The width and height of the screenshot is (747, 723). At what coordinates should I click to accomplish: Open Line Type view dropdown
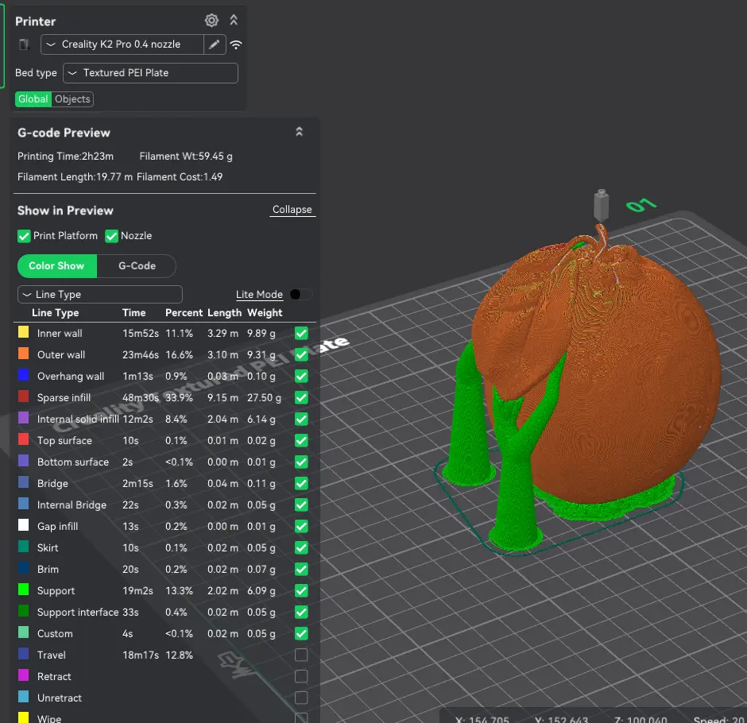tap(100, 294)
